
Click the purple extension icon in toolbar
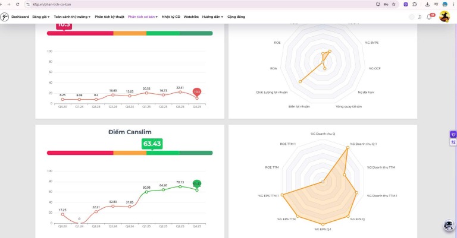pos(406,4)
